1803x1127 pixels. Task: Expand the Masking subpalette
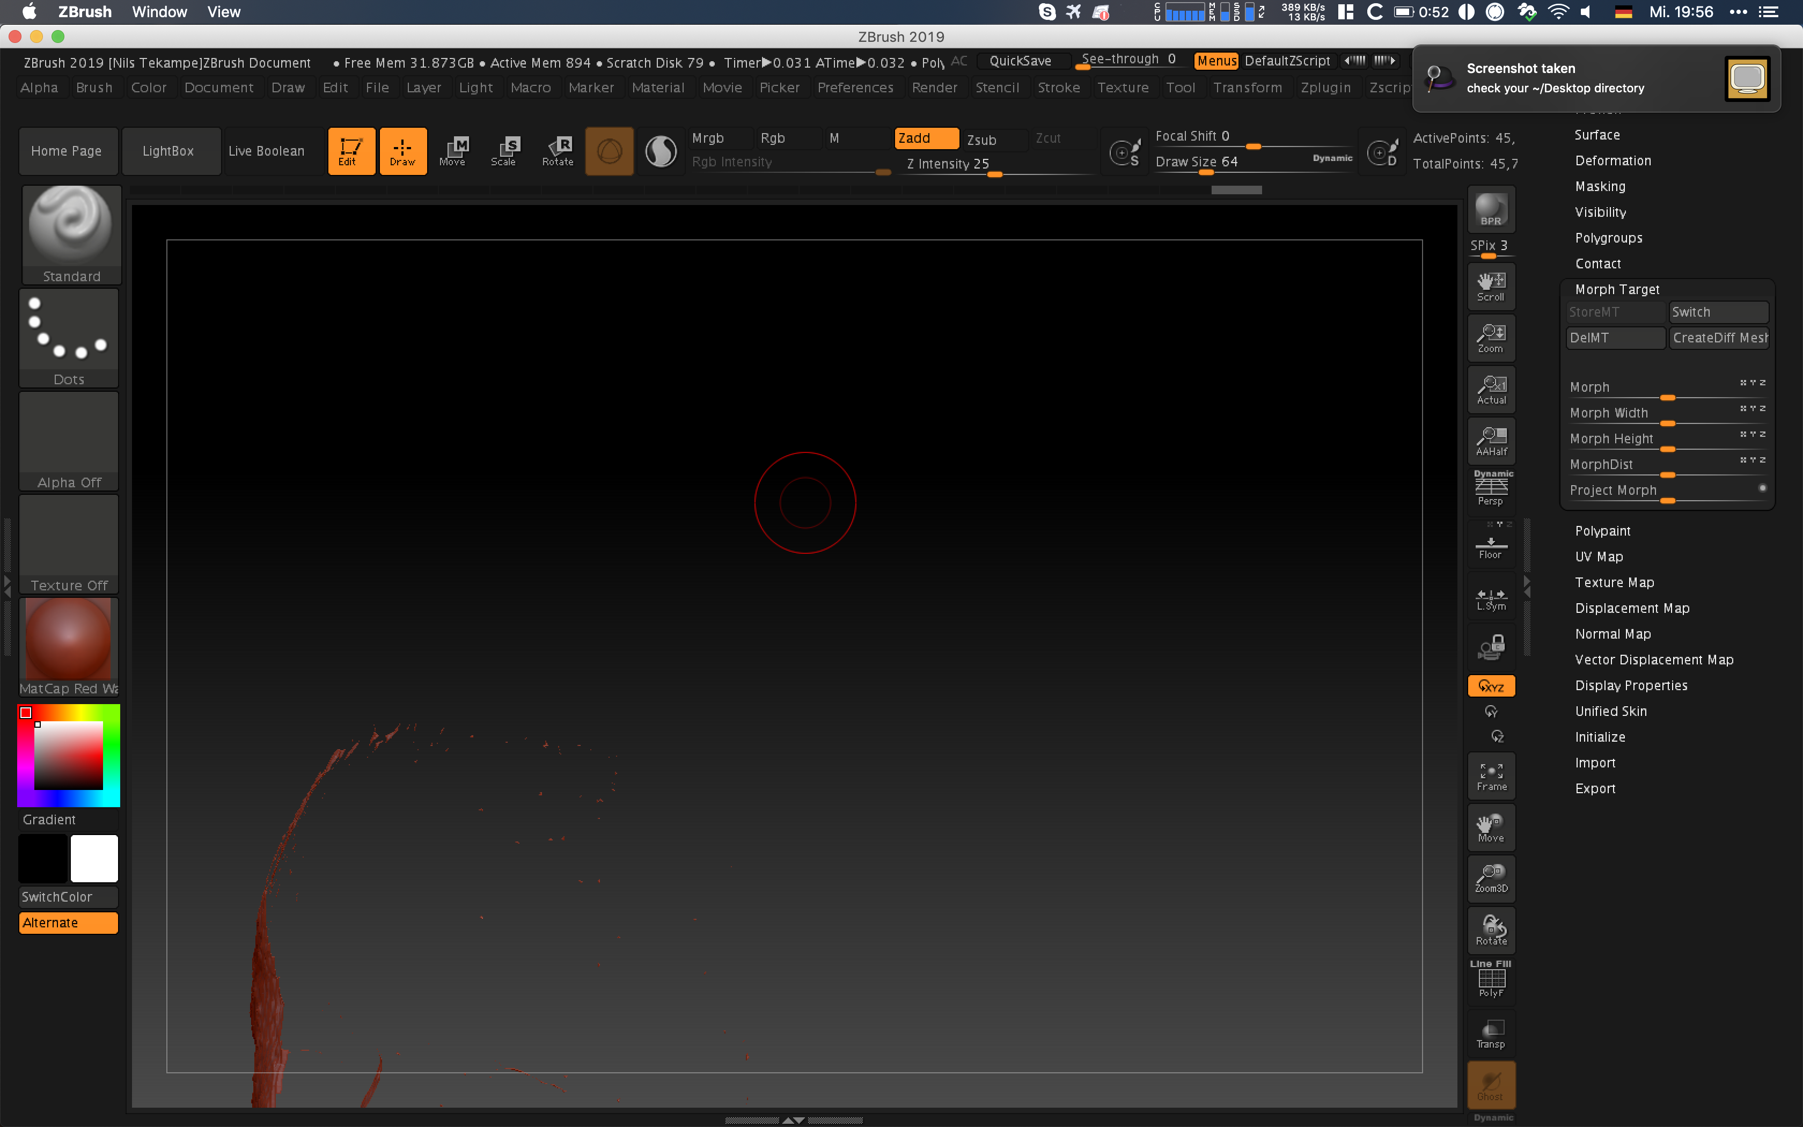pyautogui.click(x=1600, y=186)
